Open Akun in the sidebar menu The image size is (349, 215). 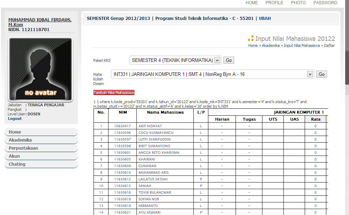click(14, 156)
